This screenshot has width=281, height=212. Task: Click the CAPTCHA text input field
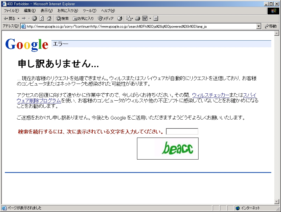pos(182,131)
